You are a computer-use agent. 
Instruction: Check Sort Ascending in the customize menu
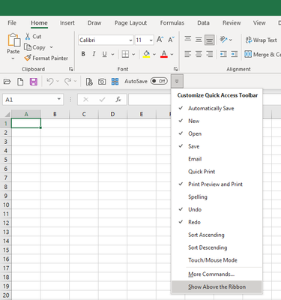pos(217,235)
